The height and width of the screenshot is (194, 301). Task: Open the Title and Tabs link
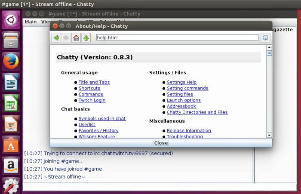[x=94, y=82]
